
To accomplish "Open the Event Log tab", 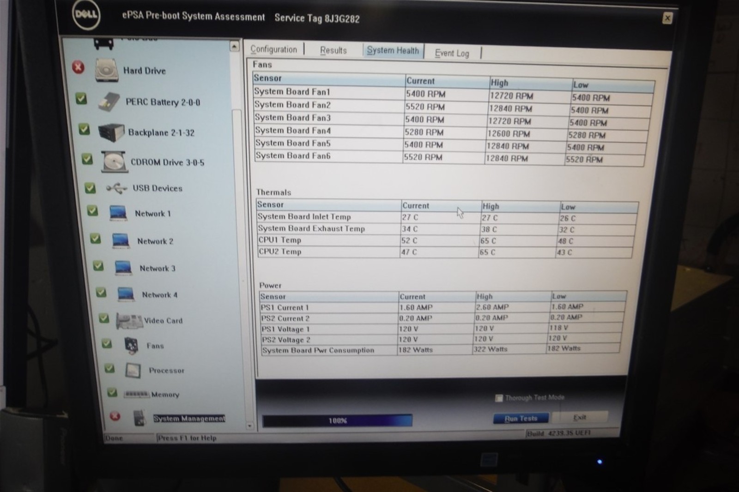I will [452, 53].
